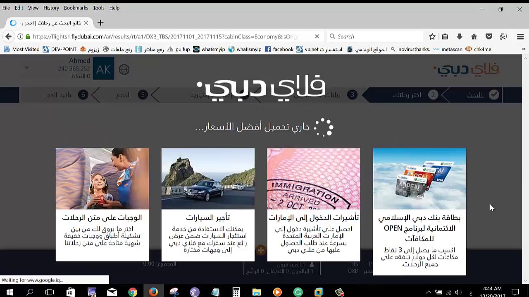Launch Google Chrome from the taskbar
Screen dimensions: 529x297
133,292
